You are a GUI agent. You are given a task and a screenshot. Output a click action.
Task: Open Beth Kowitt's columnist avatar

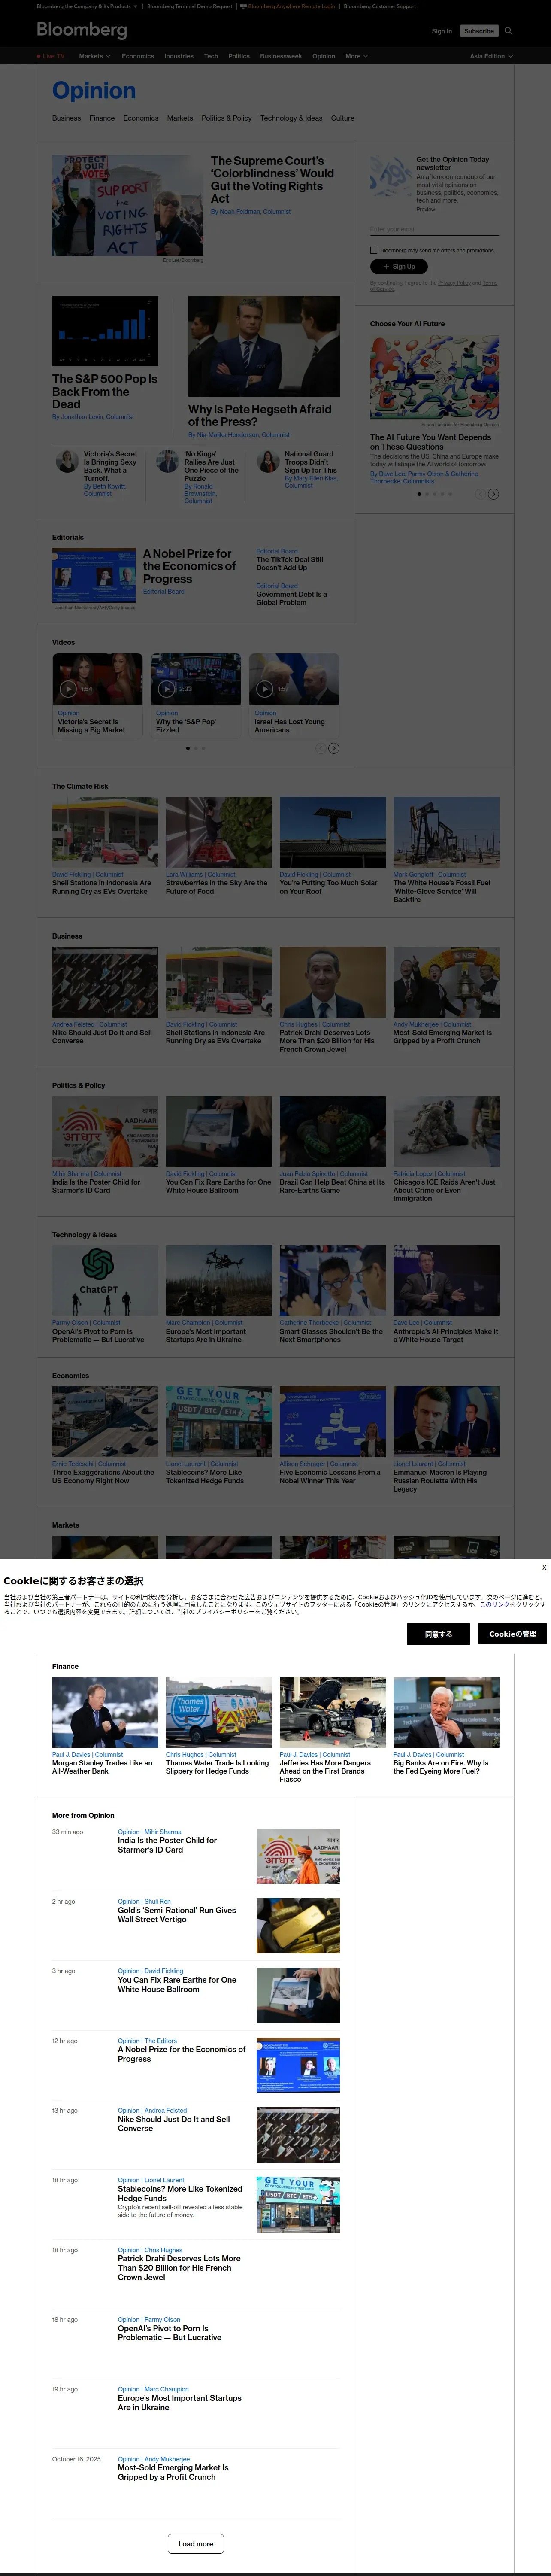pyautogui.click(x=67, y=461)
